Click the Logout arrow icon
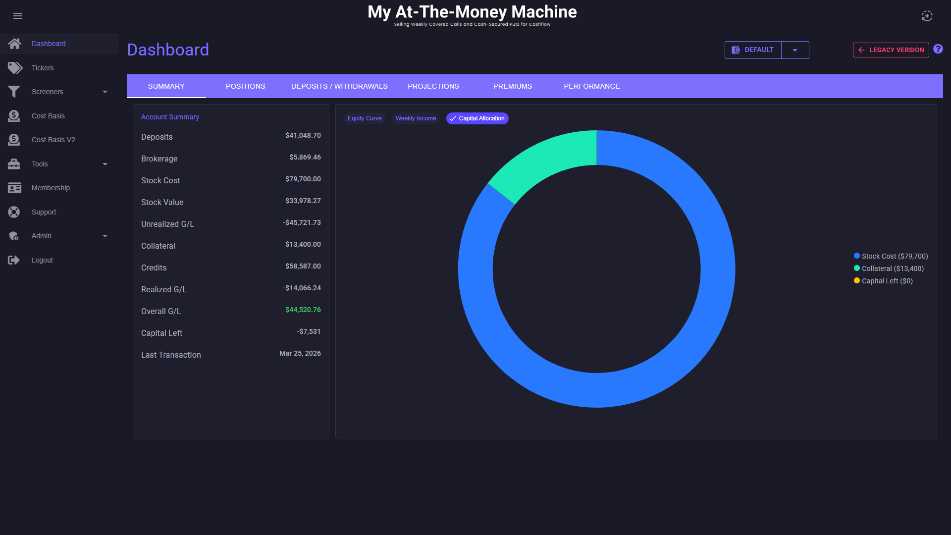 [14, 260]
